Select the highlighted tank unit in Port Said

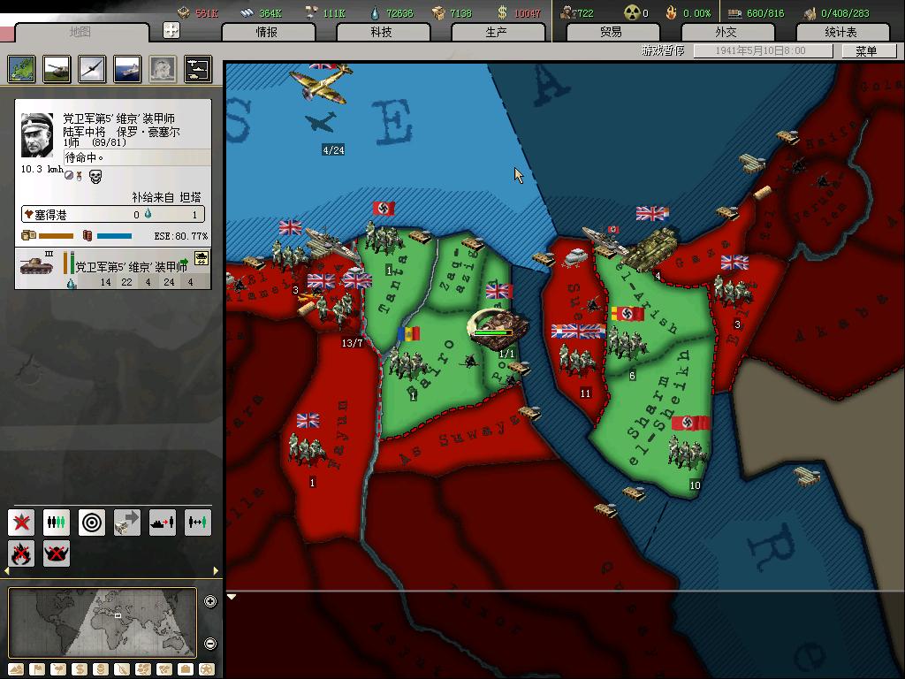[498, 329]
